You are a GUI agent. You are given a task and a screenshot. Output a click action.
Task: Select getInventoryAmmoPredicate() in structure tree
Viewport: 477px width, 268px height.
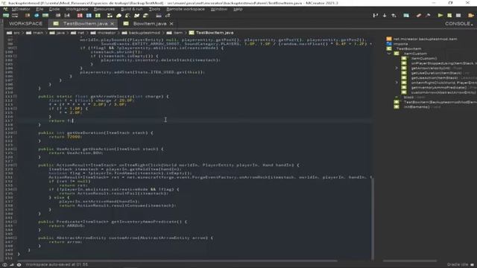[x=439, y=88]
